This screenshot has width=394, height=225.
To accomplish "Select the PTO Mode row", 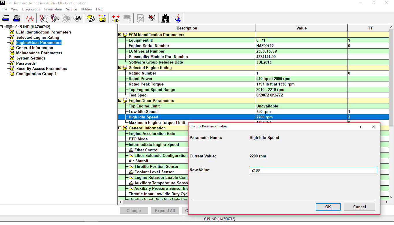I will coord(153,139).
